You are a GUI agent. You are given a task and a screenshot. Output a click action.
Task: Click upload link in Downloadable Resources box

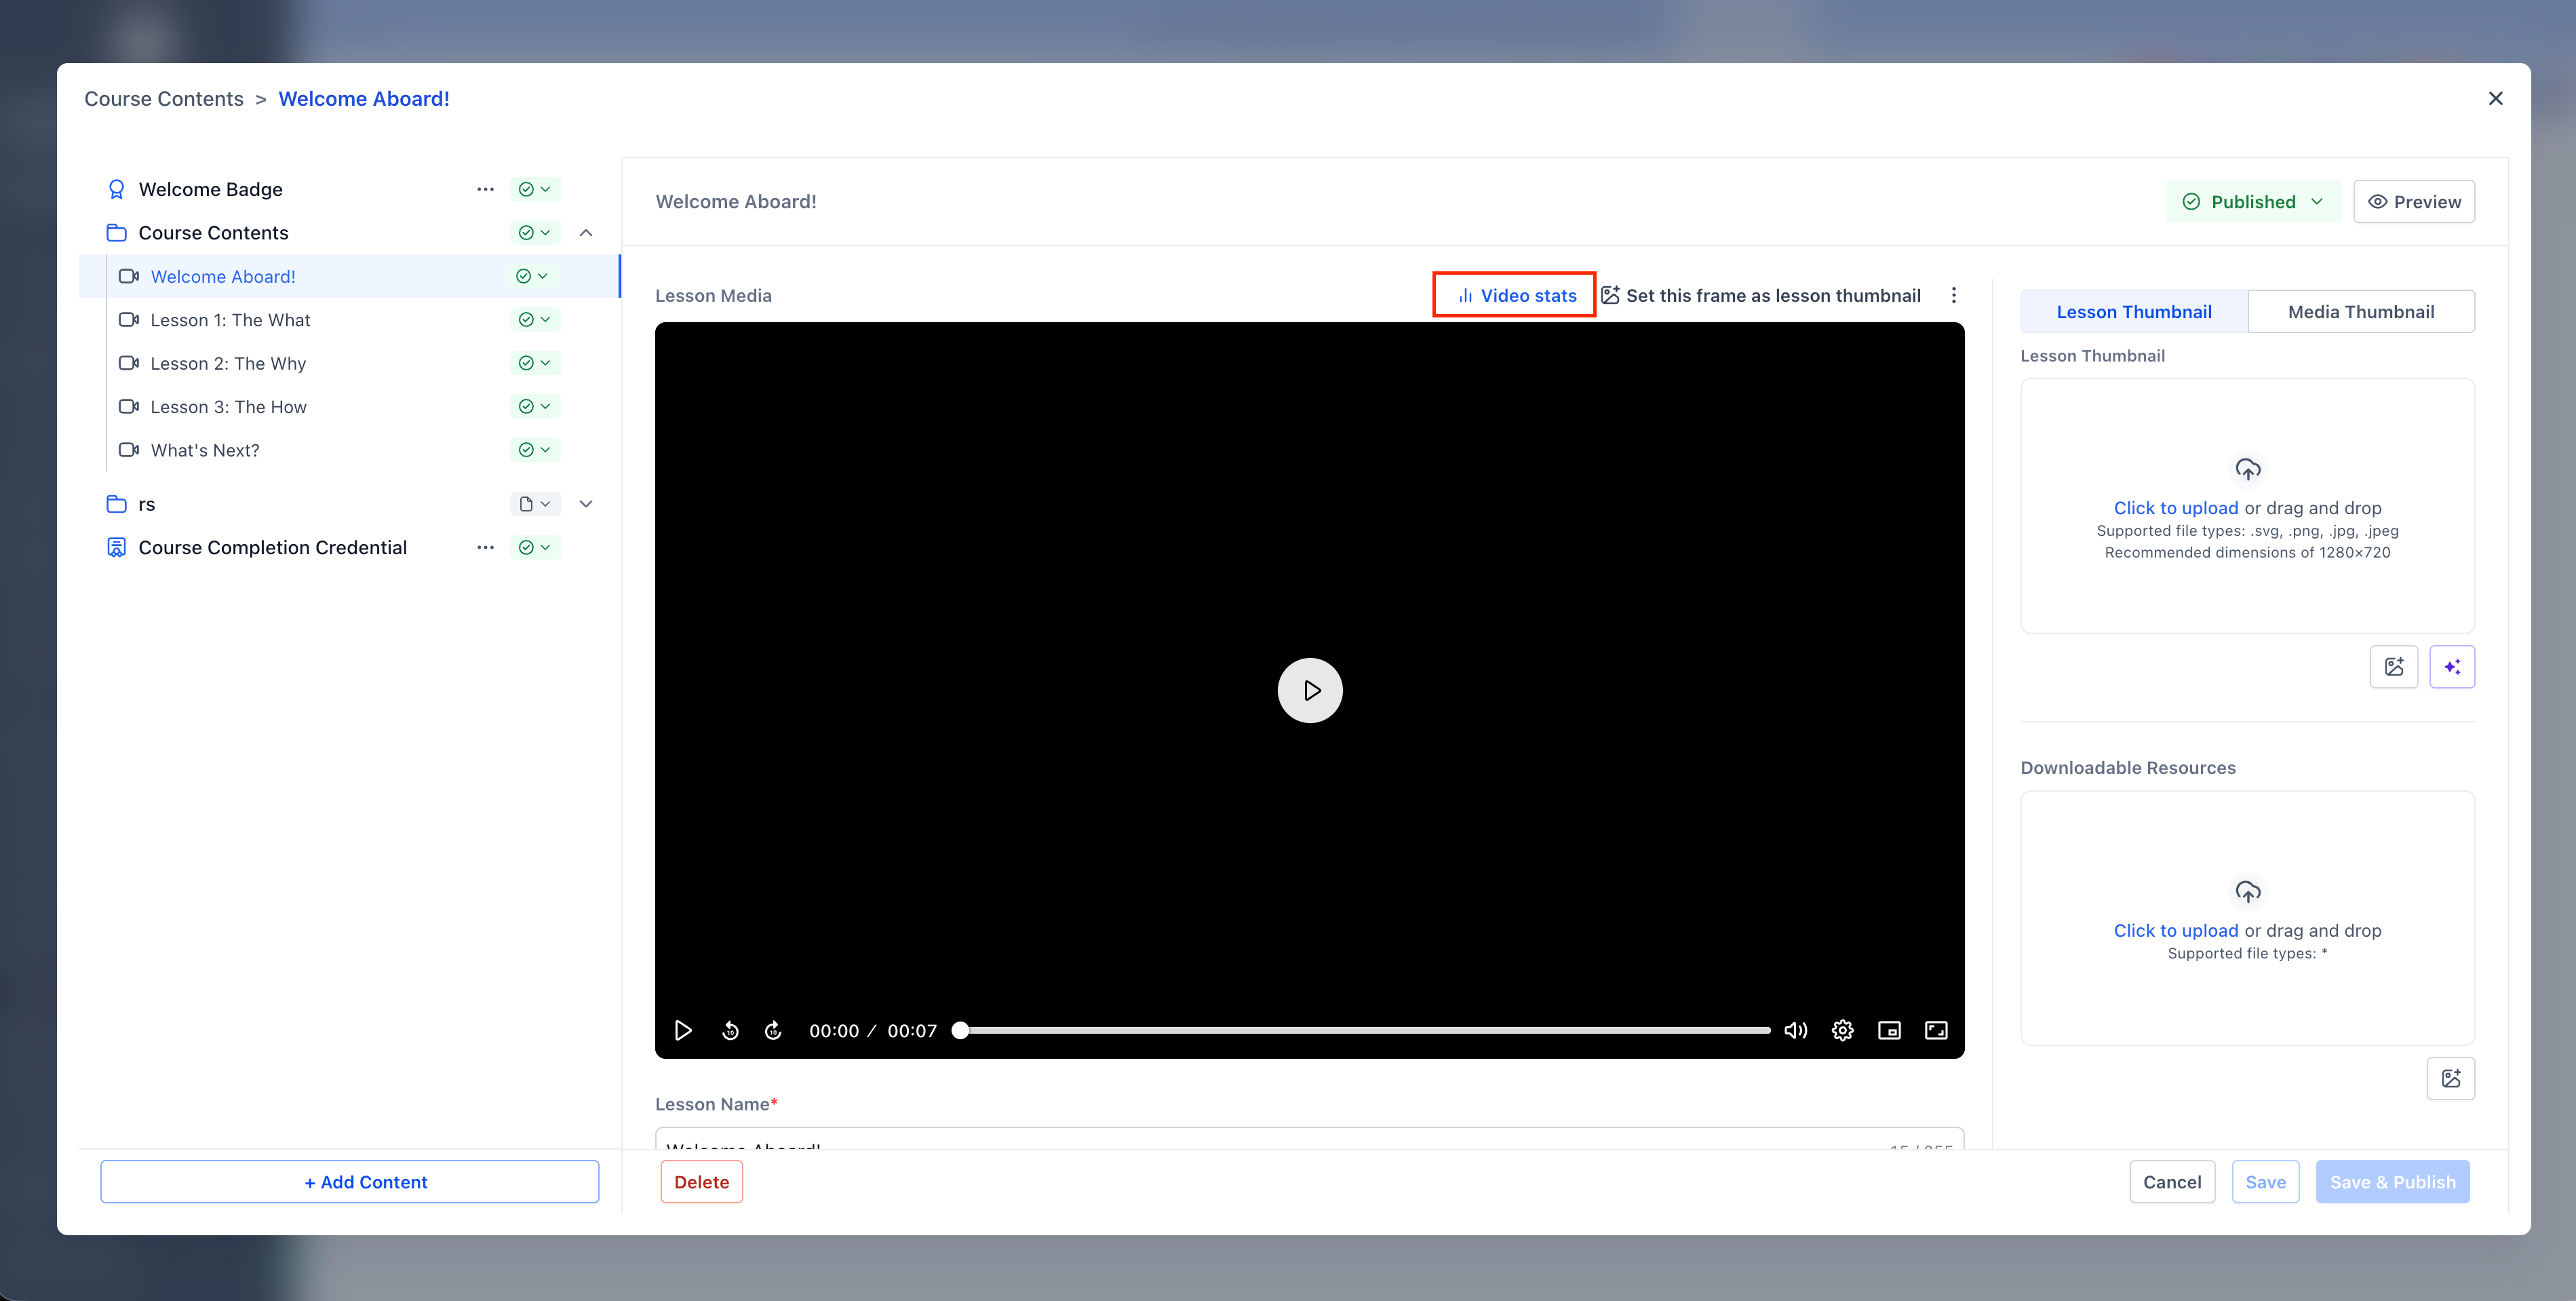2175,931
